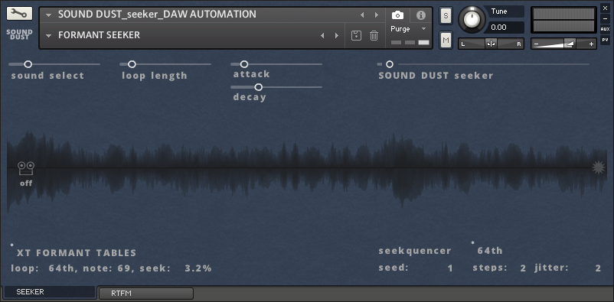Viewport: 614px width, 302px height.
Task: Close the instrument with X button
Action: tap(605, 8)
